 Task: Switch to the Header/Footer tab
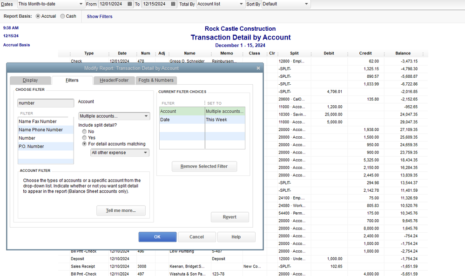pos(114,80)
